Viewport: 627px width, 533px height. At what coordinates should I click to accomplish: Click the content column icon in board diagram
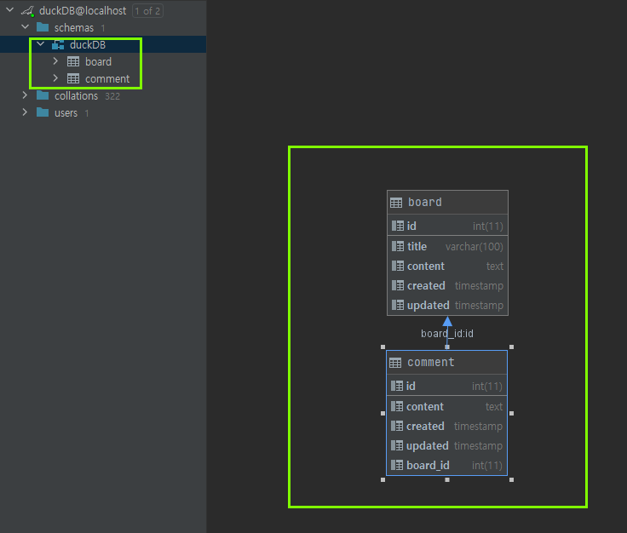click(398, 266)
